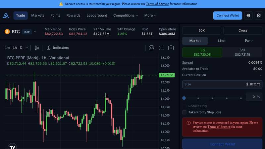The image size is (265, 149).
Task: Take a chart snapshot with camera icon
Action: [x=171, y=48]
